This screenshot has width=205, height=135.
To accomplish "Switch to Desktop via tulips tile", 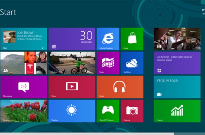I will click(x=23, y=111).
